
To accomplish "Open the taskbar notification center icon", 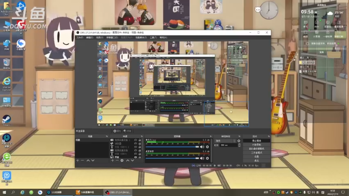I will pyautogui.click(x=343, y=192).
